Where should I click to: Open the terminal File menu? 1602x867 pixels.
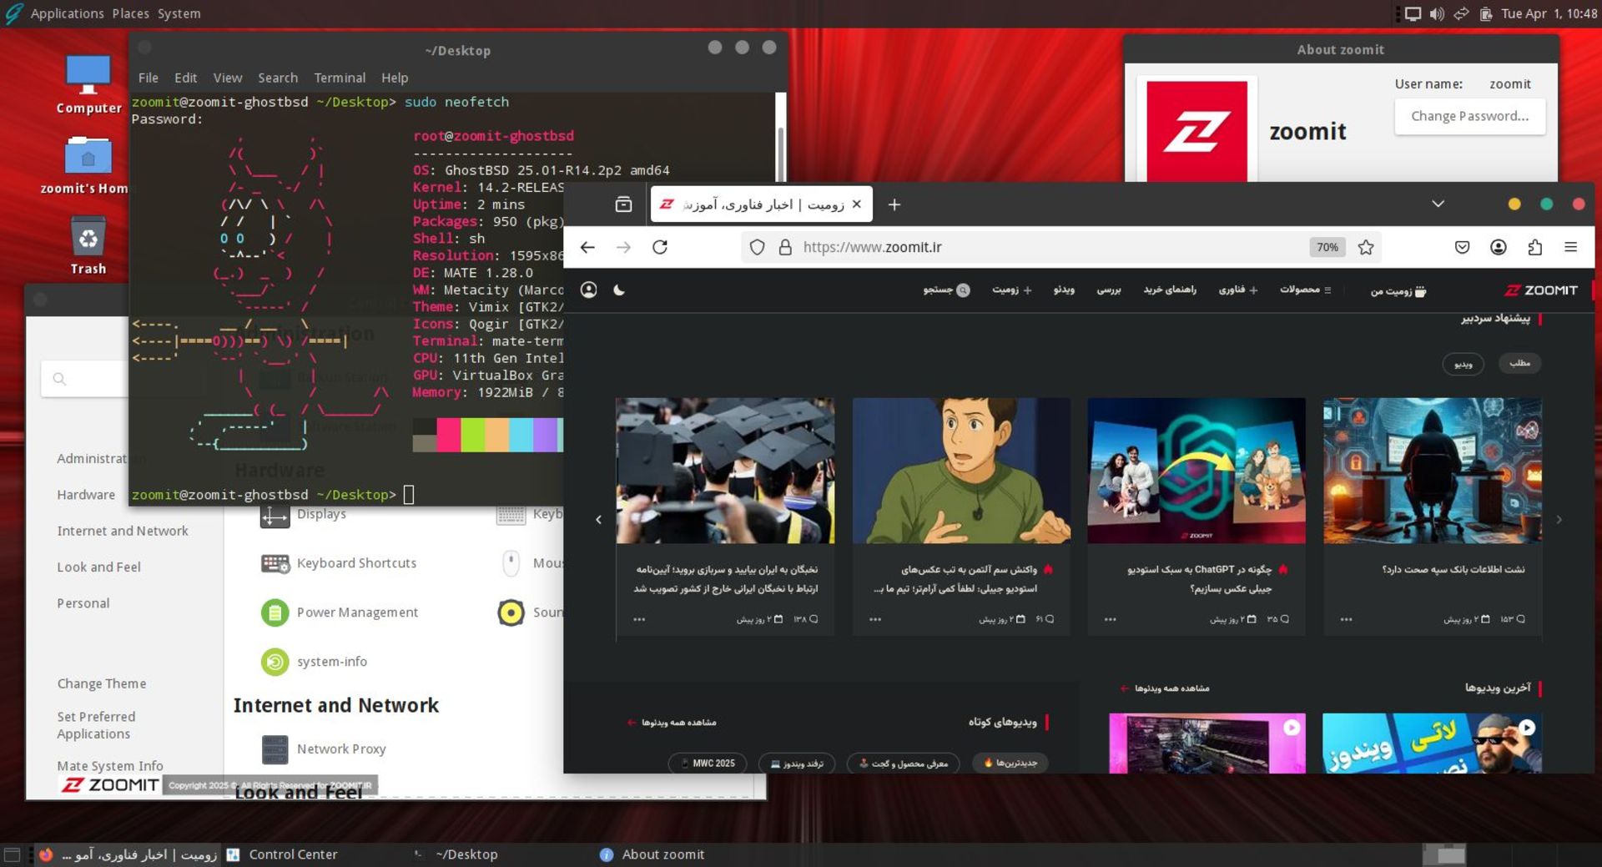coord(148,78)
